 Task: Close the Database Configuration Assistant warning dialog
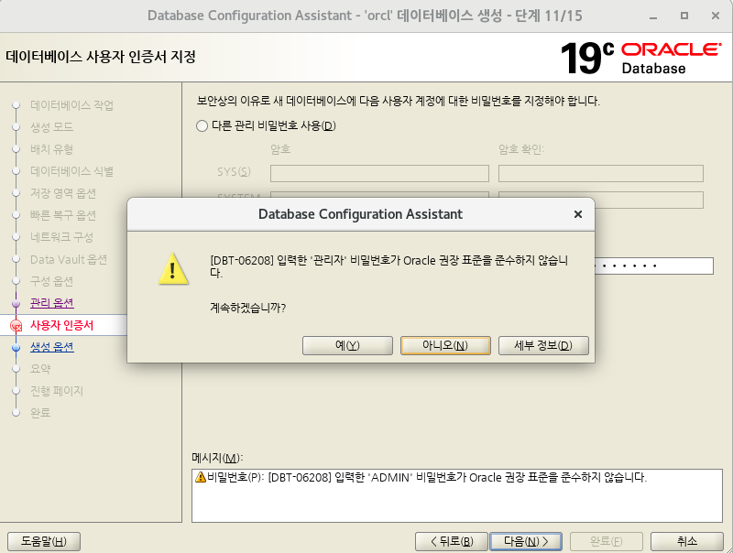coord(578,214)
